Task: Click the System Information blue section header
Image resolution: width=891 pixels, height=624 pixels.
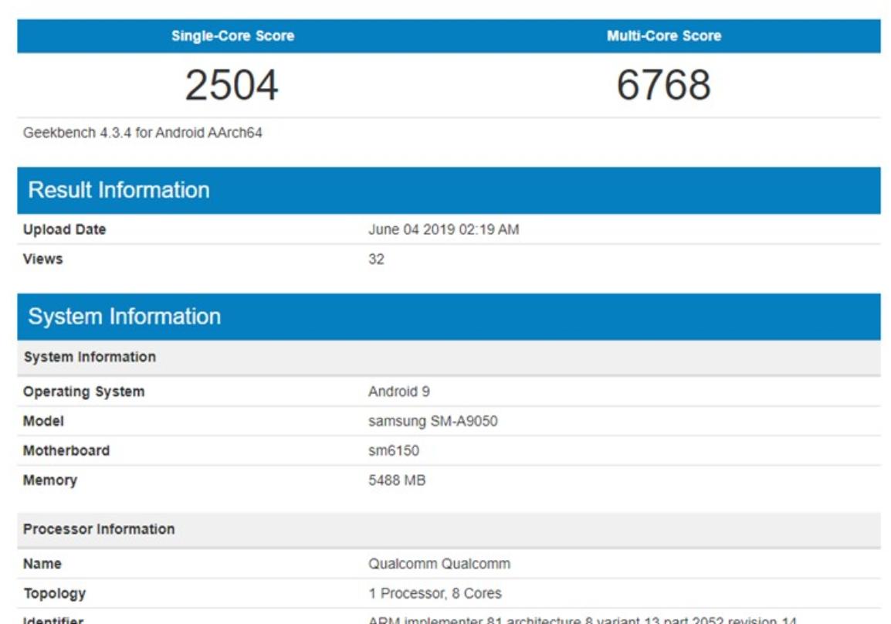Action: (124, 317)
